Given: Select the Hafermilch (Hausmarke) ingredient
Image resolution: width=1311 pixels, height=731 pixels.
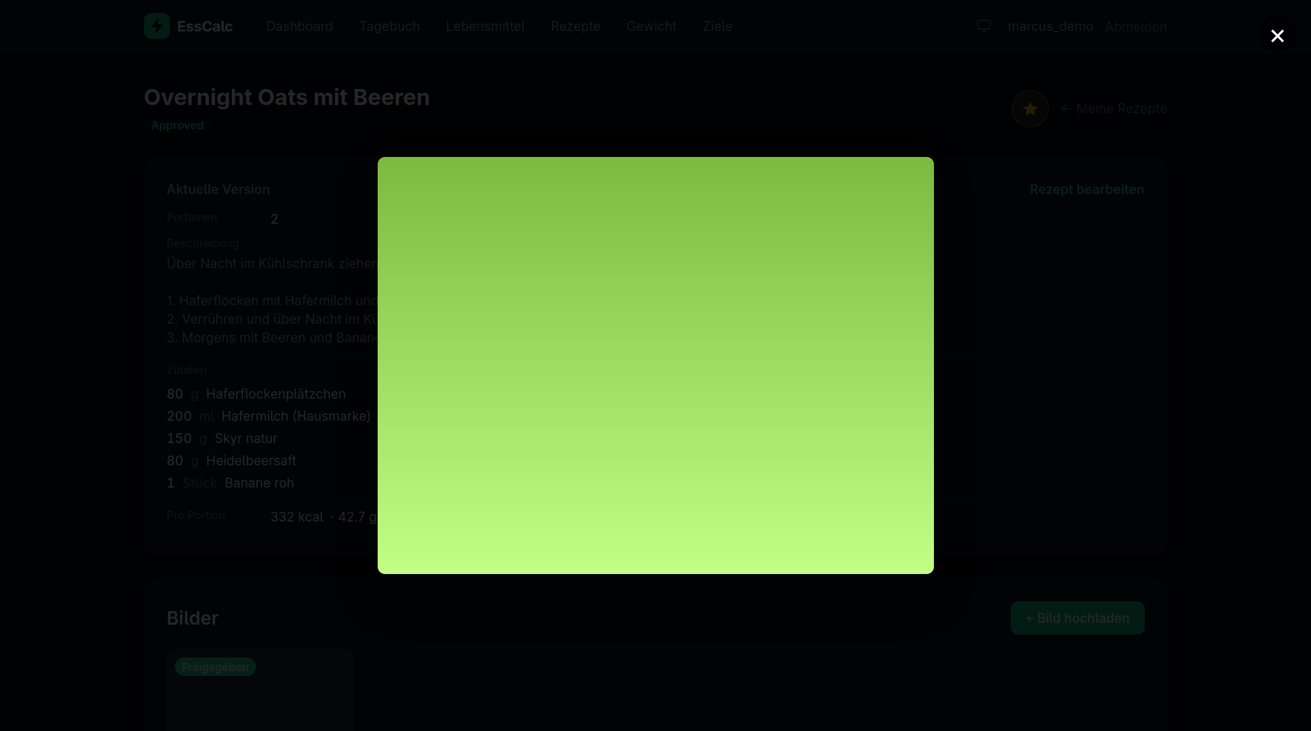Looking at the screenshot, I should (268, 416).
